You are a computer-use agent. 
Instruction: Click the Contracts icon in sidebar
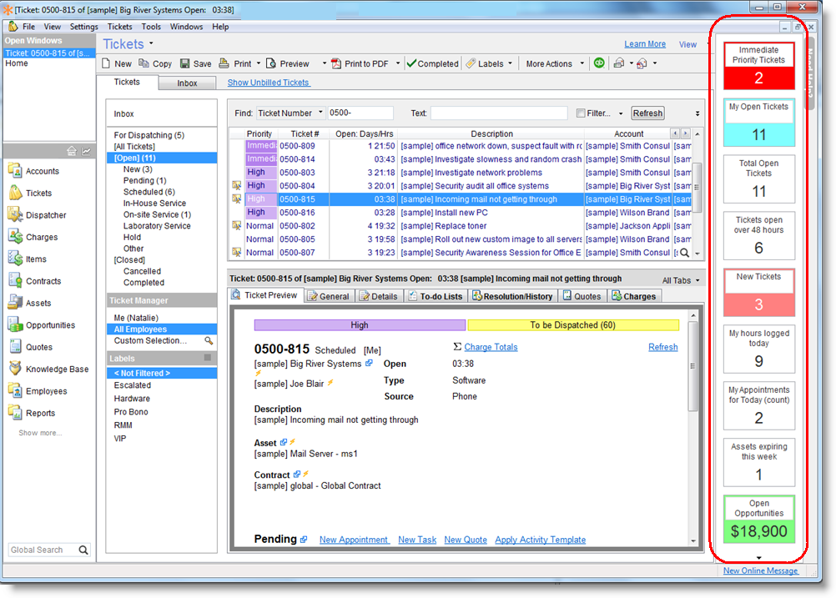click(x=15, y=282)
